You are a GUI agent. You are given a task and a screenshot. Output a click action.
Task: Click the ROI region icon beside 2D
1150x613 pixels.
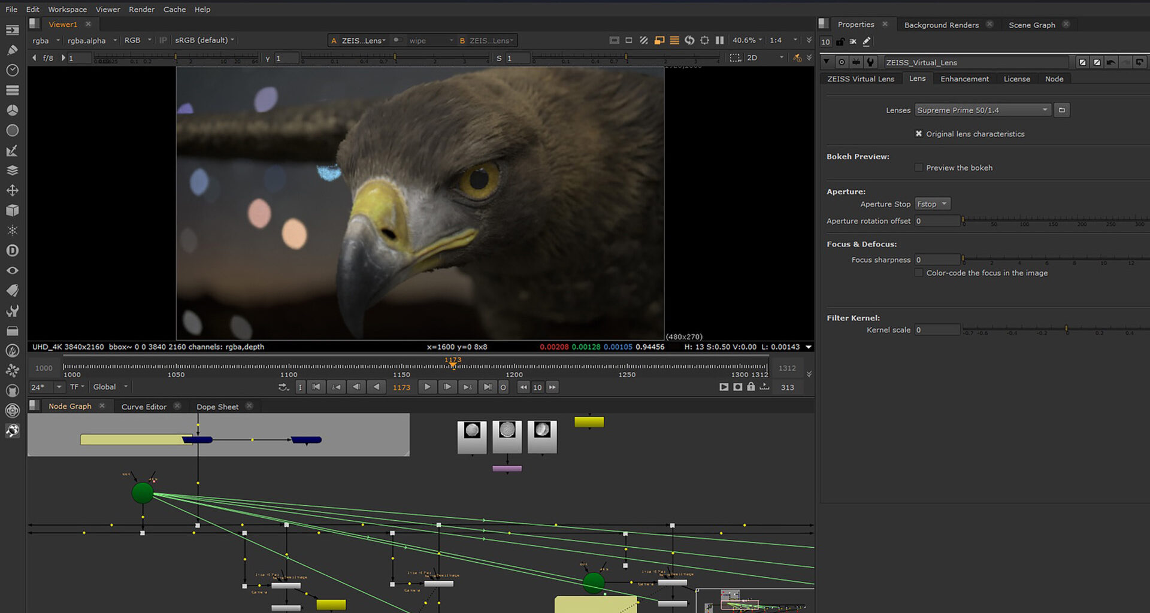coord(735,58)
